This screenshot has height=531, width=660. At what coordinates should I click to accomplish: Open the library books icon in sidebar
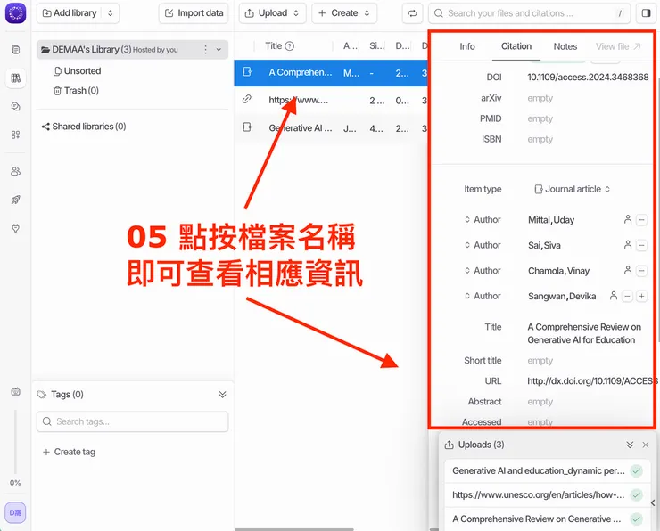click(15, 78)
